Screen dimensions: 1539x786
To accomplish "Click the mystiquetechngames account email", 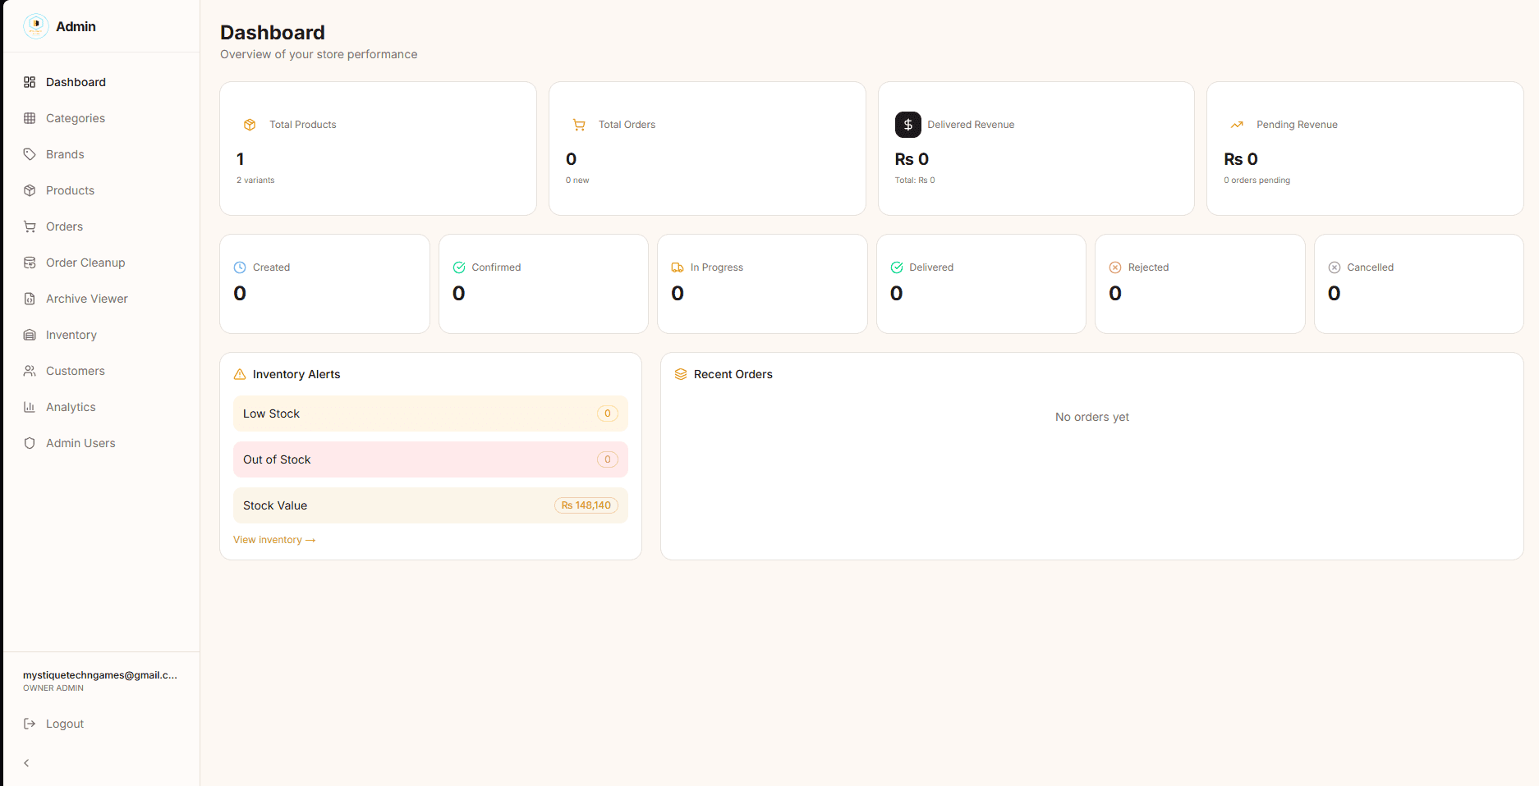I will tap(100, 675).
